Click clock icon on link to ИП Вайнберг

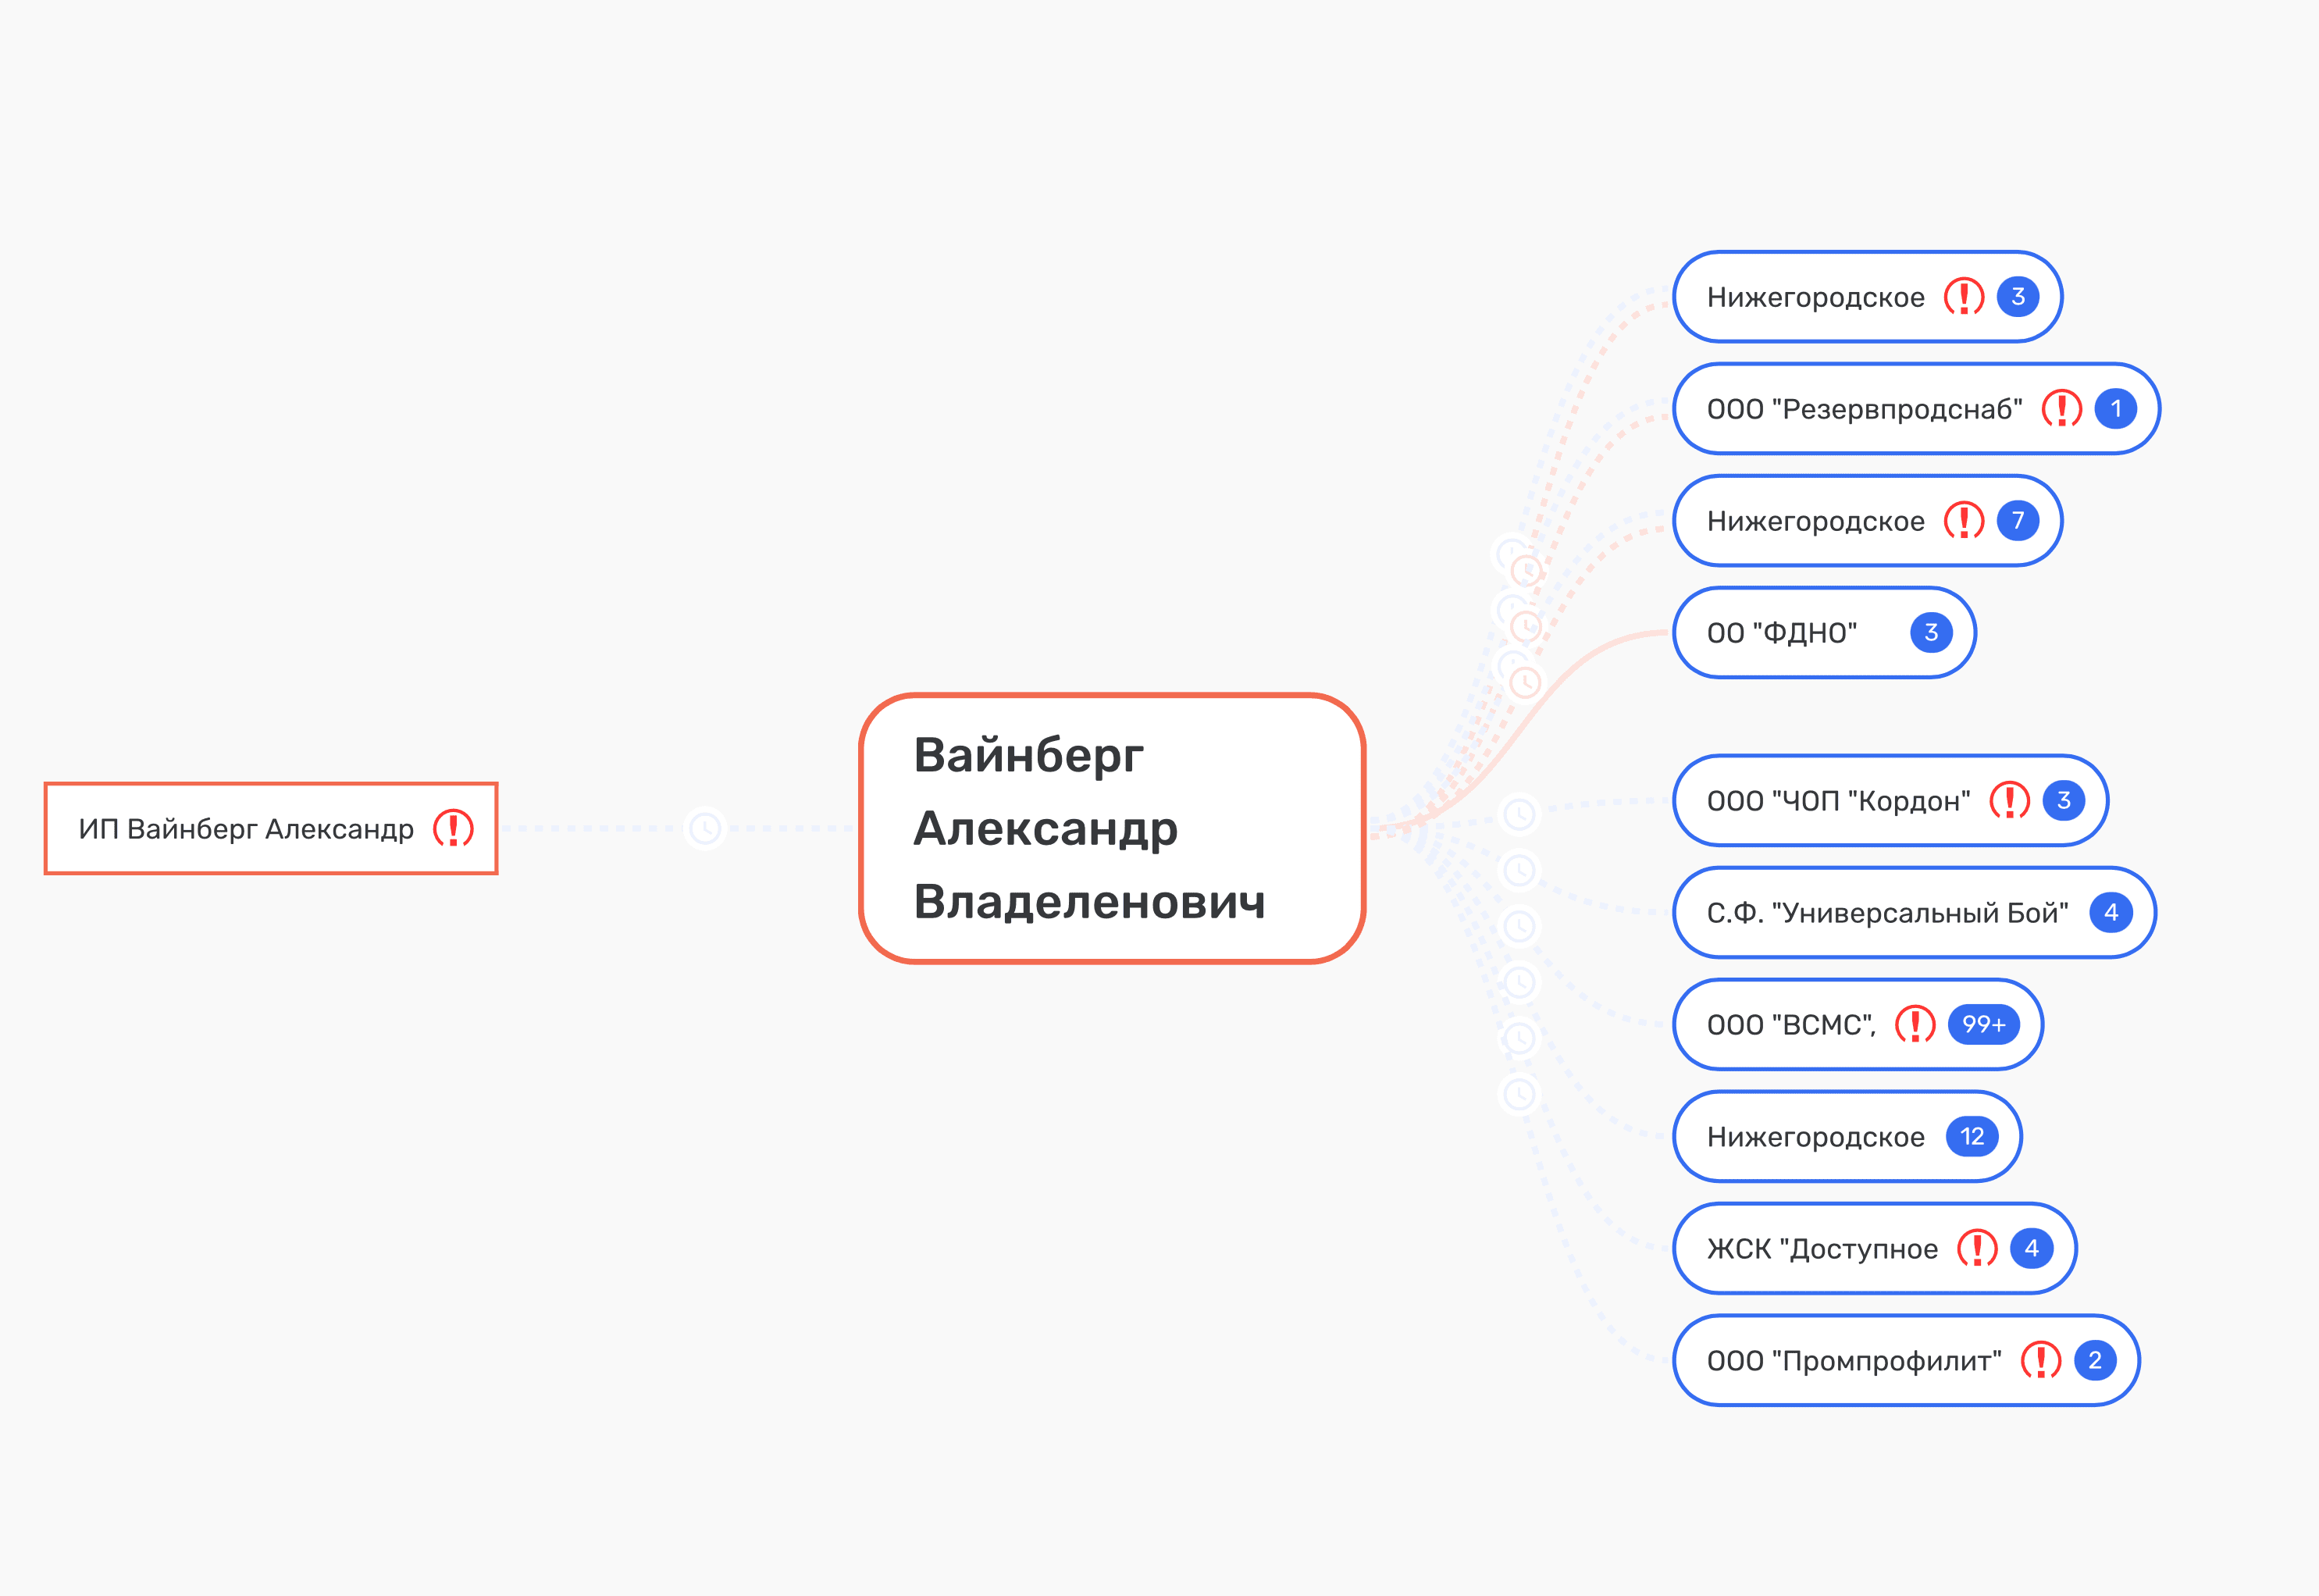(x=705, y=829)
